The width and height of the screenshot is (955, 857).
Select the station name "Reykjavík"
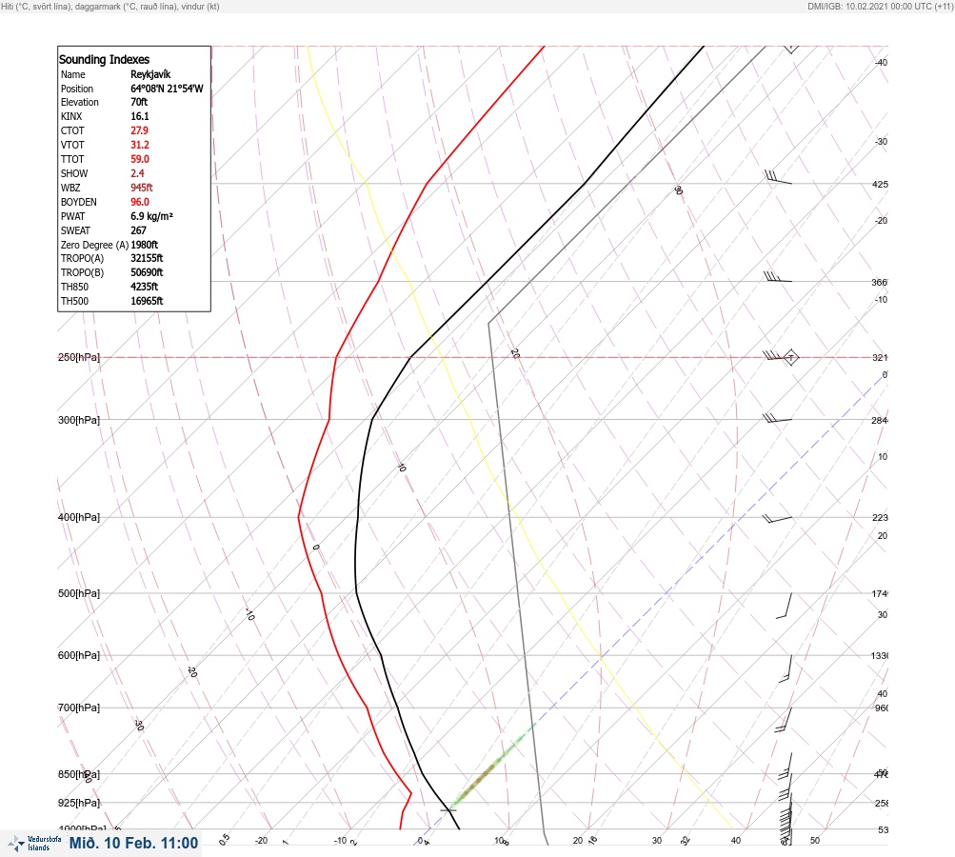[x=150, y=74]
